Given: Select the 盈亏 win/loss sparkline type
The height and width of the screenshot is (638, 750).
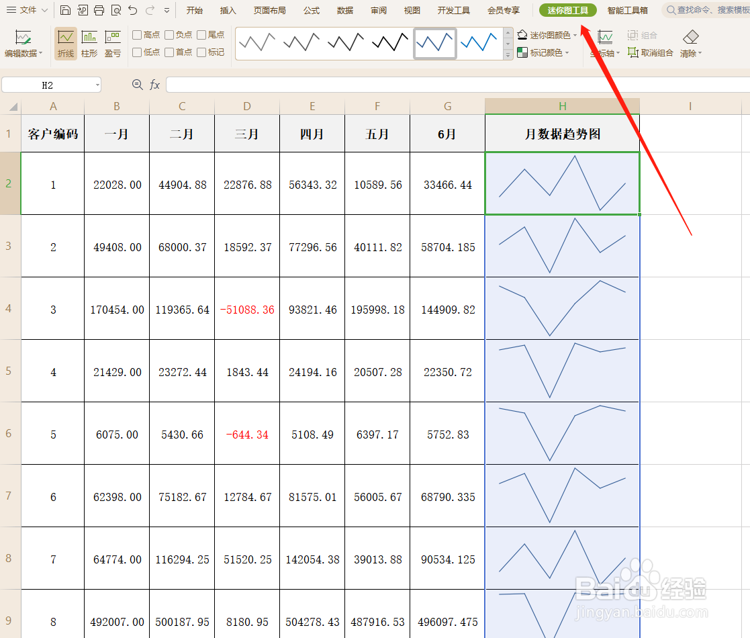Looking at the screenshot, I should [x=113, y=43].
